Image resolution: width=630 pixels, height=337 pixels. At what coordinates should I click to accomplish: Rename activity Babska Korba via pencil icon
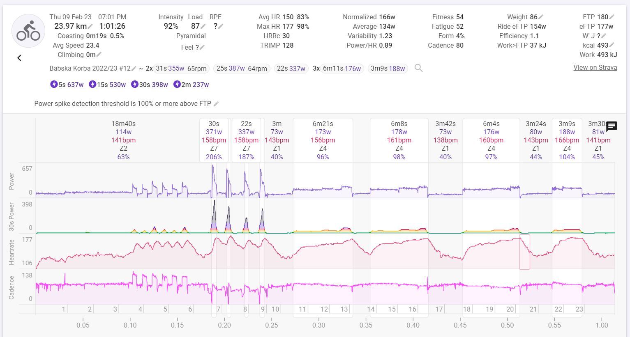[x=134, y=69]
